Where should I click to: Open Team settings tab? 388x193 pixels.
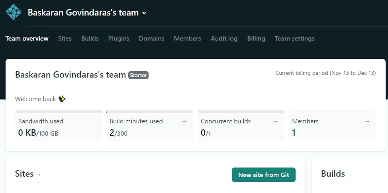(294, 39)
